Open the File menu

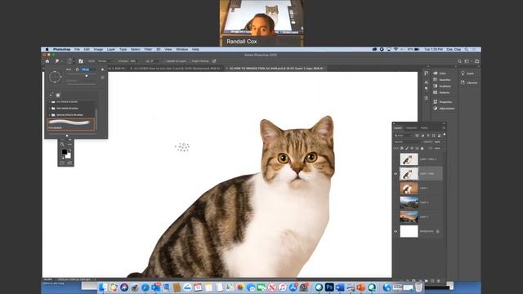[77, 49]
